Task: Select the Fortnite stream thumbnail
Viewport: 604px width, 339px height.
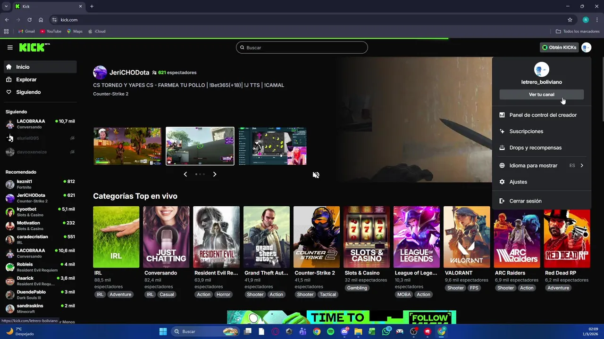Action: 127,146
